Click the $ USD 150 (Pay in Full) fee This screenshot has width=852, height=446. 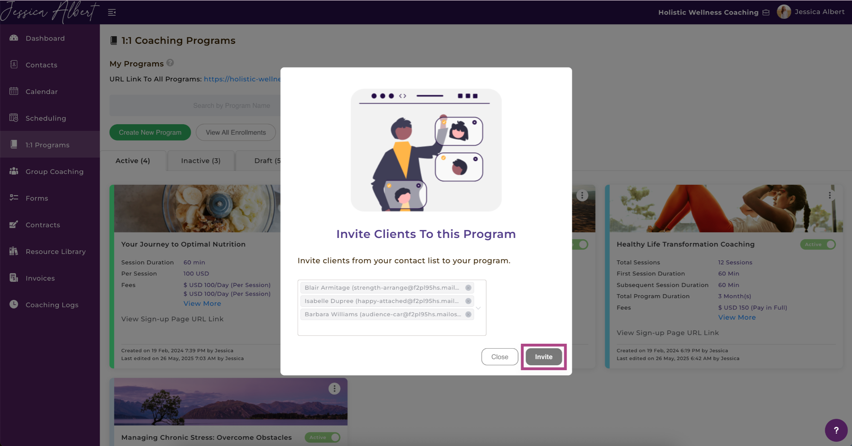tap(753, 308)
